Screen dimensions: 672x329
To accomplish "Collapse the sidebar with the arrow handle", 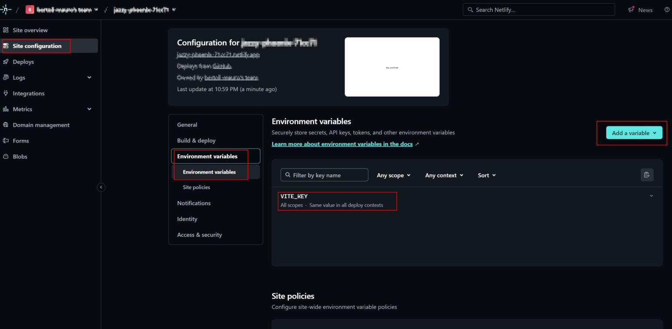I will click(x=101, y=187).
